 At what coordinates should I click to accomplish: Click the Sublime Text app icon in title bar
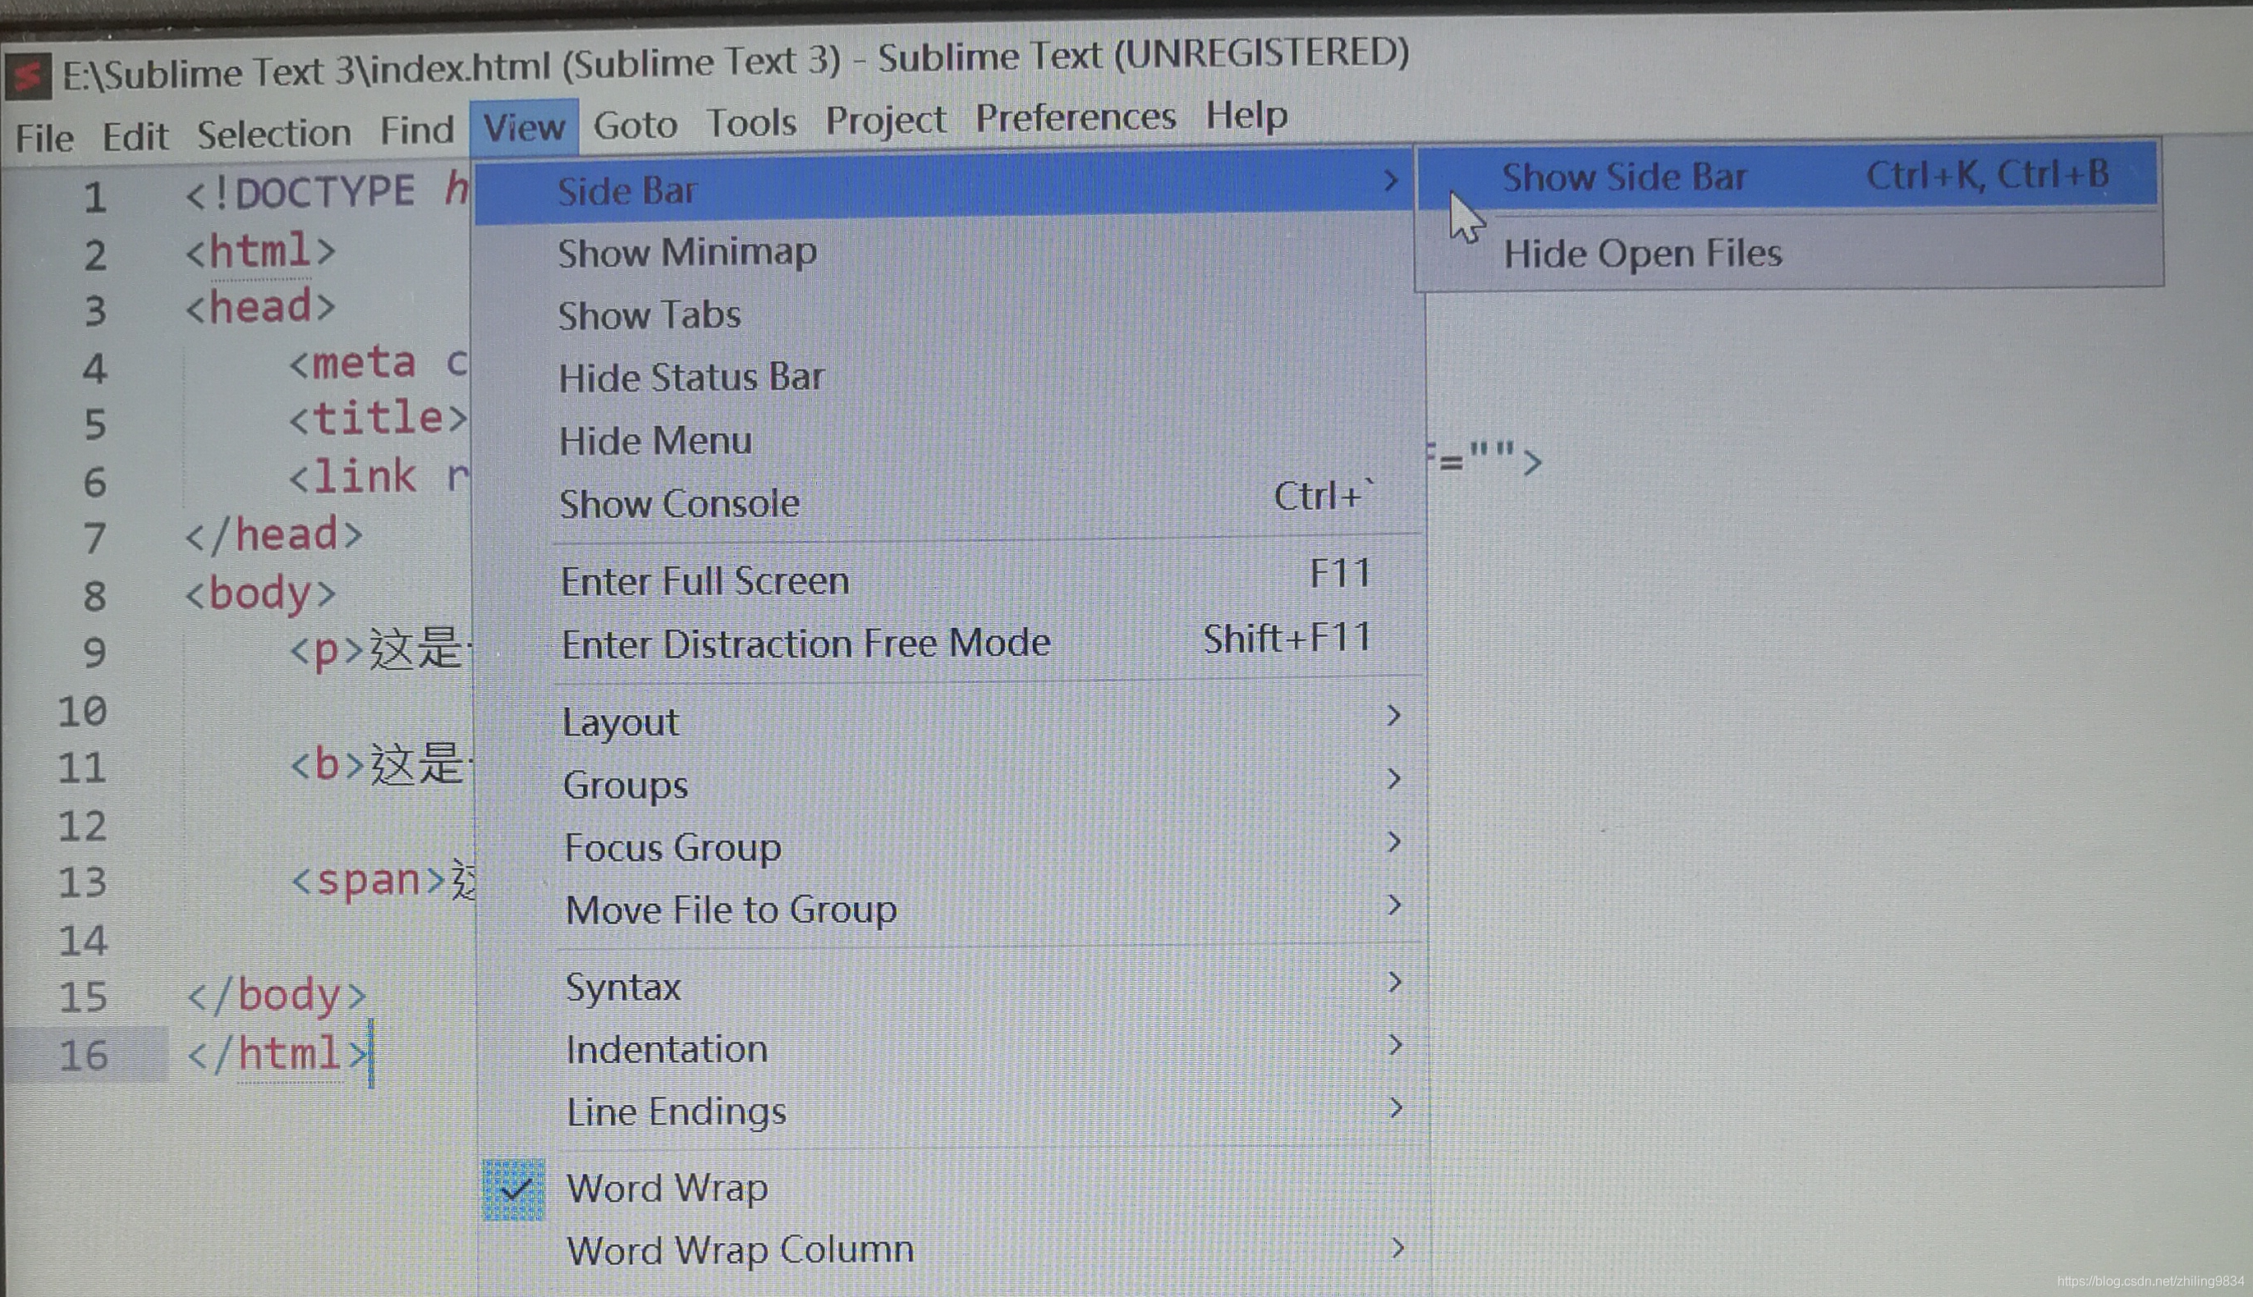click(x=28, y=76)
